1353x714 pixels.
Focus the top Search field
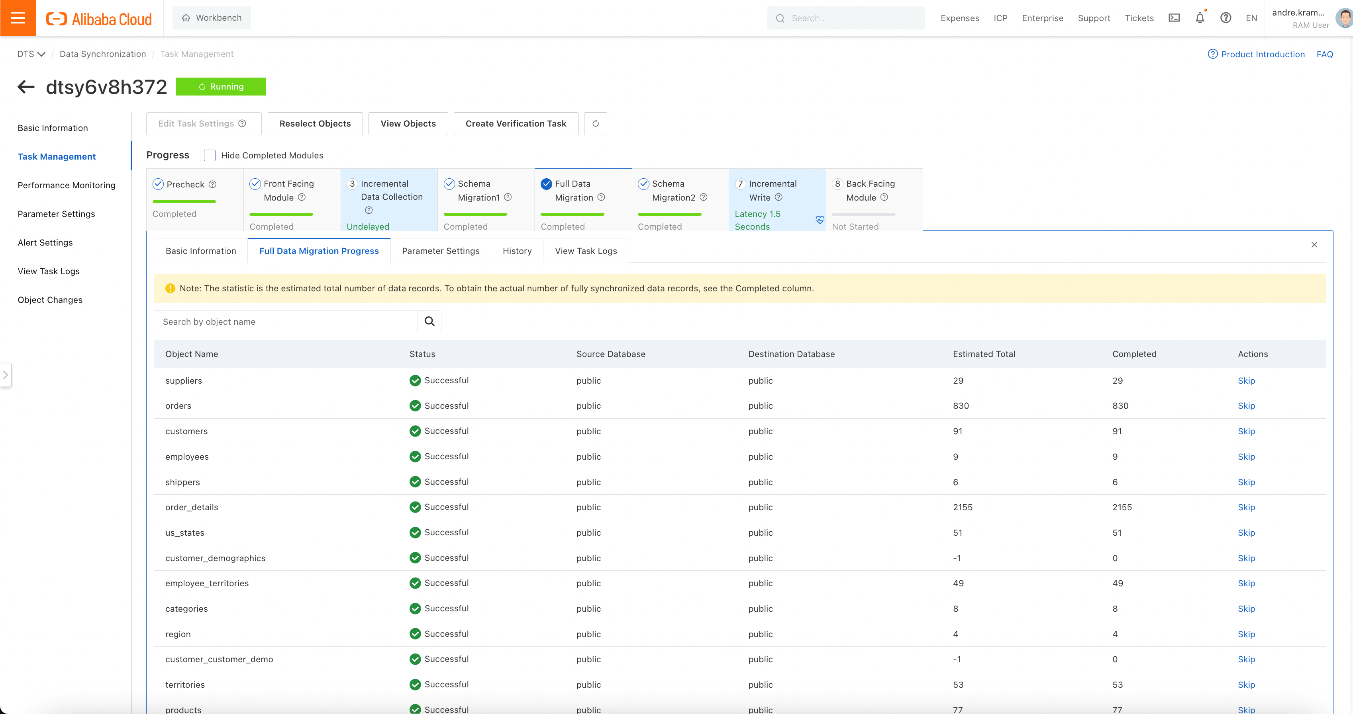pos(845,18)
